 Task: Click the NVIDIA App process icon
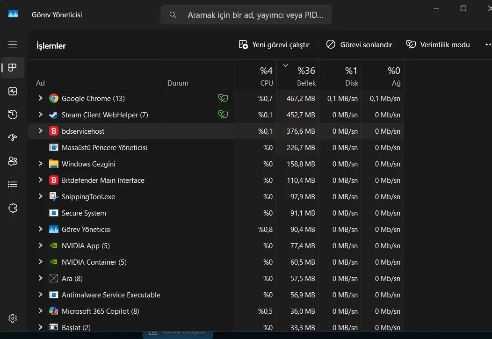(x=54, y=245)
